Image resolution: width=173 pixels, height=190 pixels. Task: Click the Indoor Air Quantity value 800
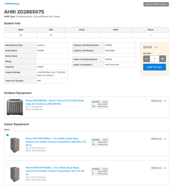click(x=39, y=81)
